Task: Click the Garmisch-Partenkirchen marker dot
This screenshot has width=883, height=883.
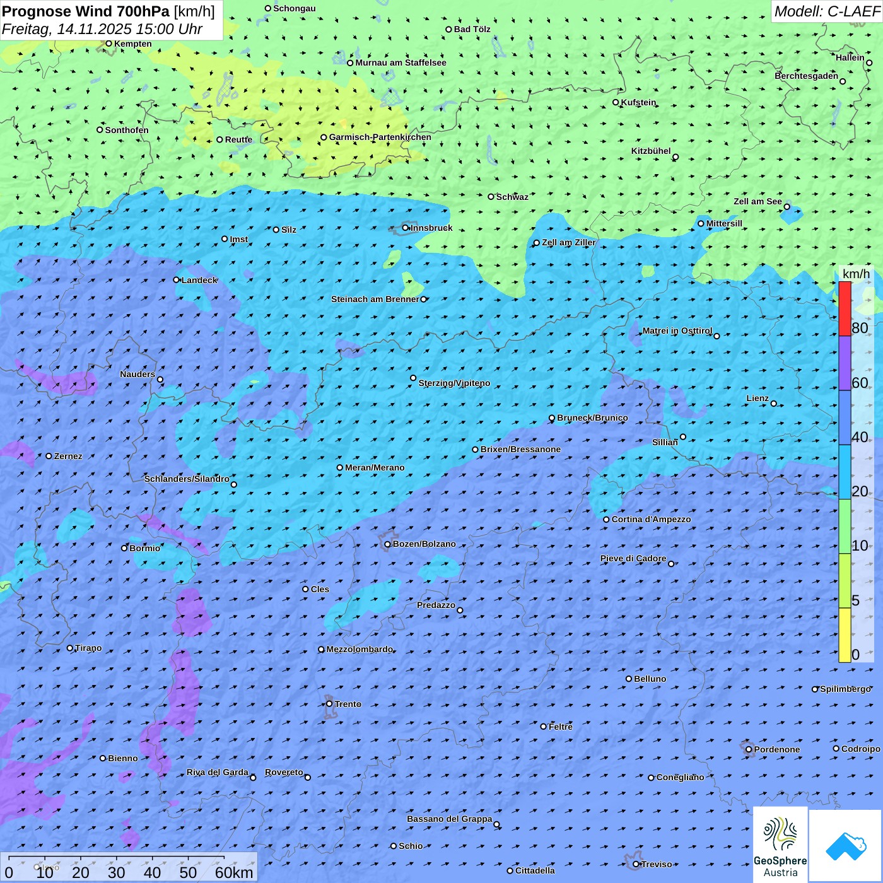Action: 324,137
